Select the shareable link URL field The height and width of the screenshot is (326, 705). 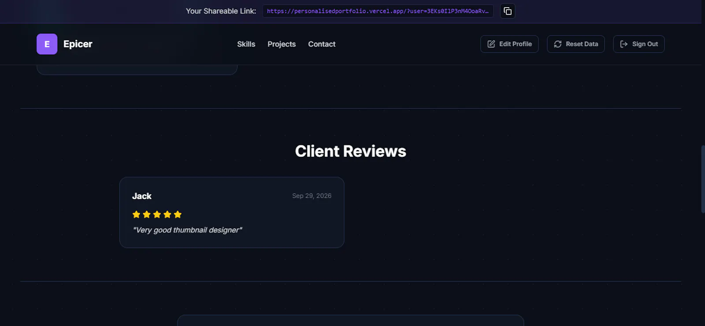tap(378, 11)
